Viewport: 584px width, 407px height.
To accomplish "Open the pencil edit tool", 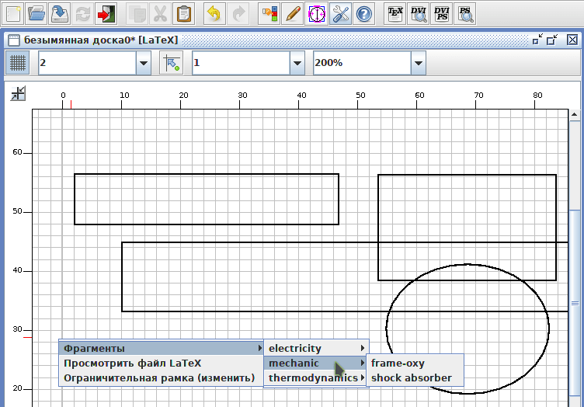I will click(293, 14).
